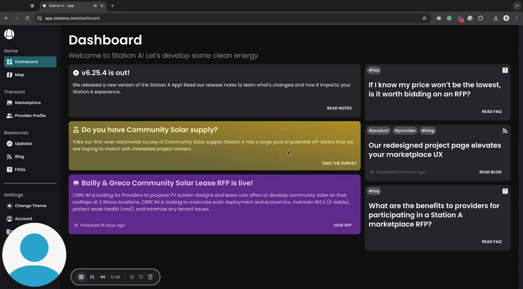Click the RSS feed icon on blog card
Screen dimensions: 523x289
[505, 131]
